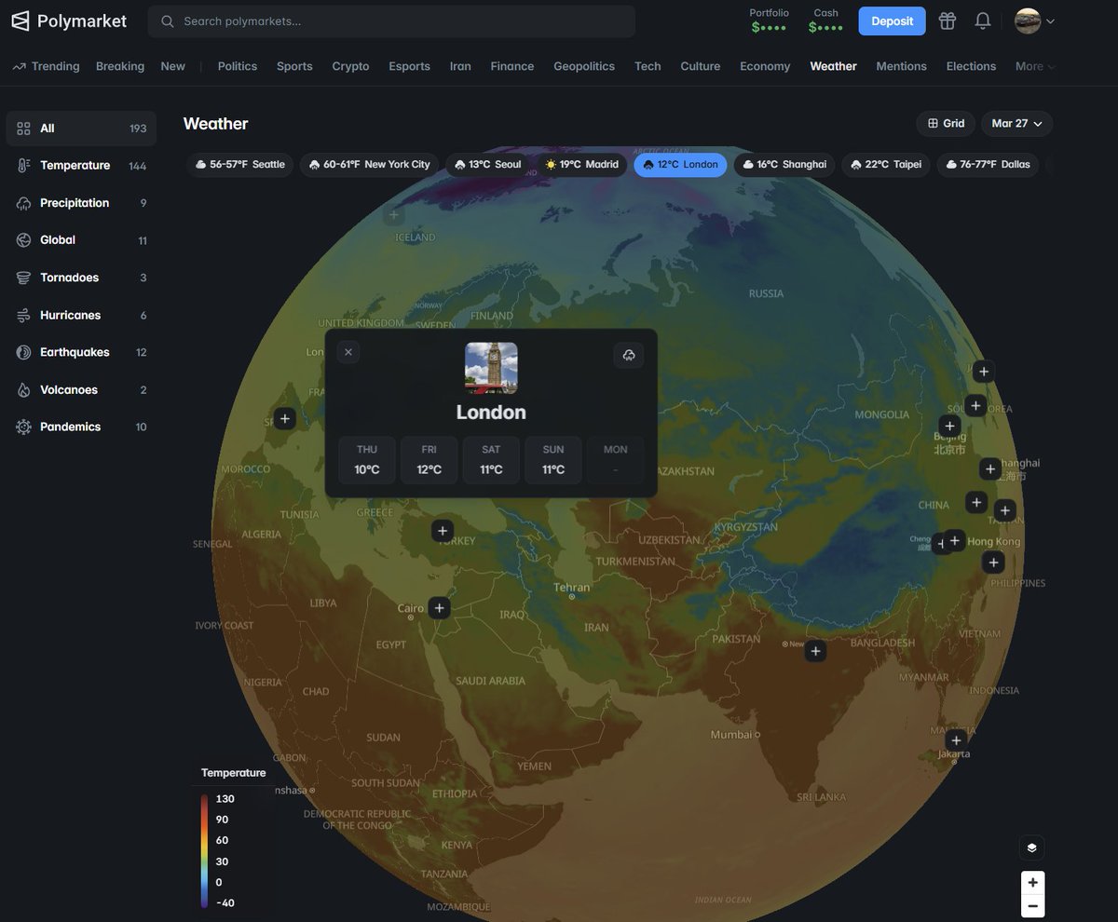Zoom in on the globe map
1118x922 pixels.
coord(1032,883)
